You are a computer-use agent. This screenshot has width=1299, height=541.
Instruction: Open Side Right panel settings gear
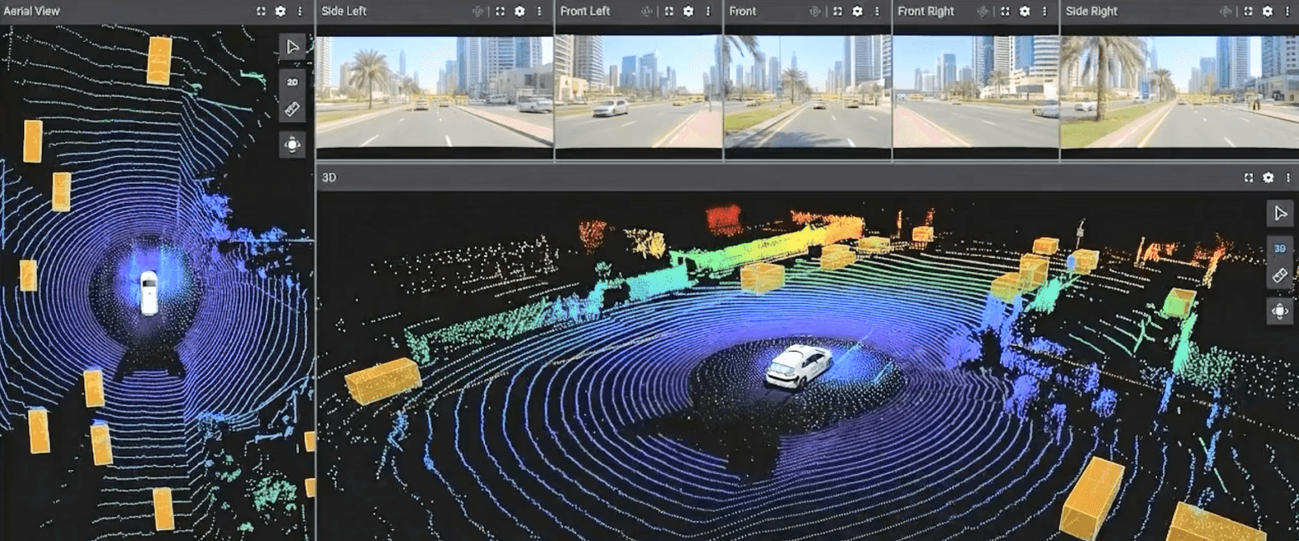(1268, 12)
